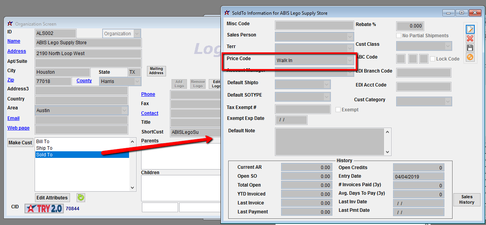Click the ID field containing ALS002
Screen dimensions: 486x225
(x=56, y=33)
